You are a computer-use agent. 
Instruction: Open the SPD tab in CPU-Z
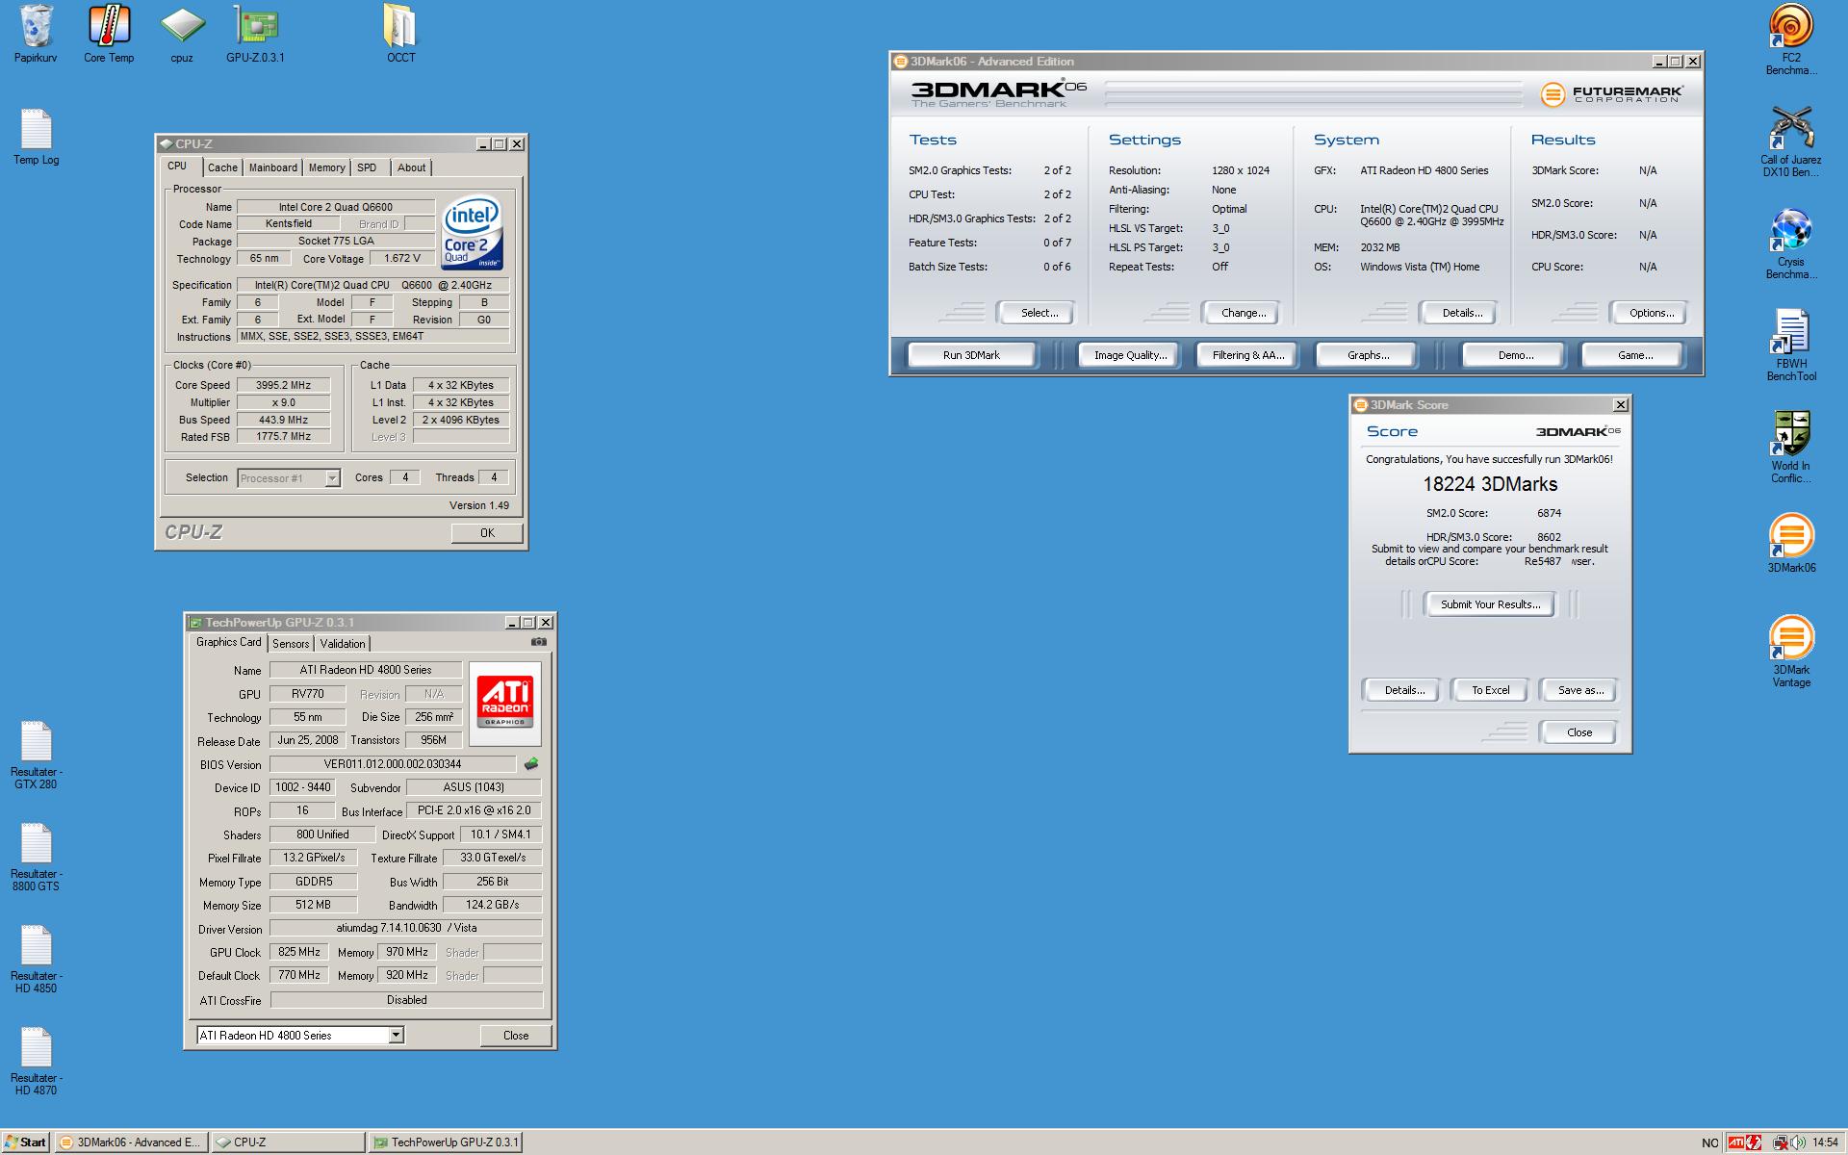(x=367, y=167)
